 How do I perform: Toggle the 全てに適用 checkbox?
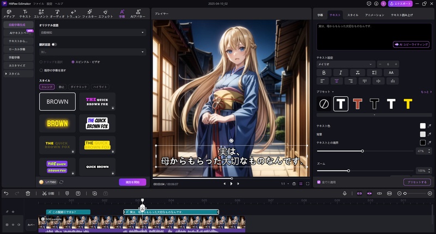(x=319, y=182)
